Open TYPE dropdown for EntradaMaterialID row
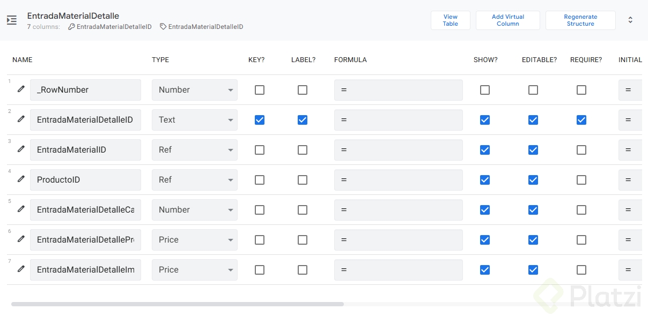This screenshot has height=317, width=648. 194,150
